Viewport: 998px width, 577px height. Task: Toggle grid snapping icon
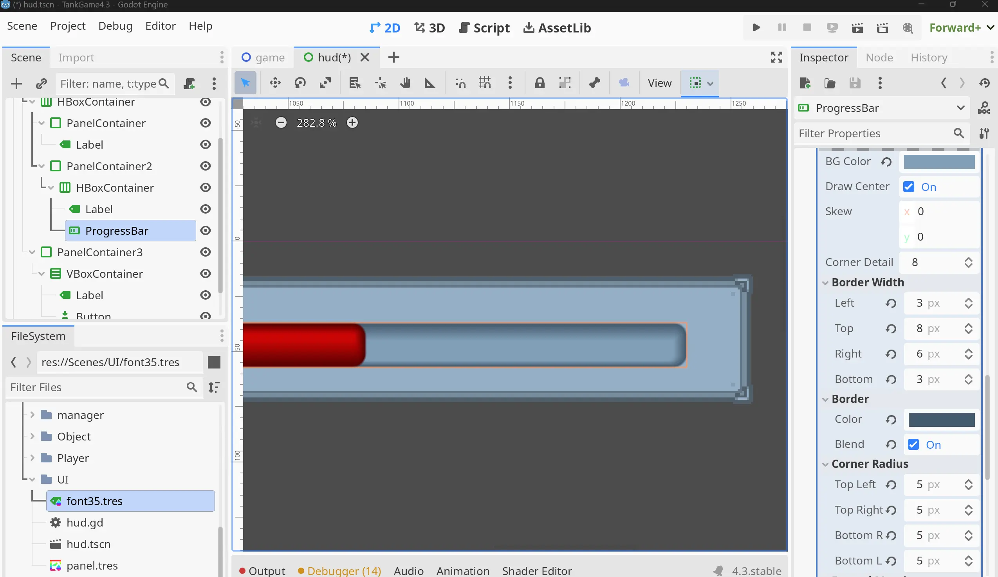485,83
